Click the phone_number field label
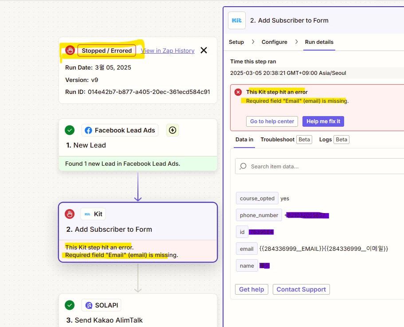 click(x=259, y=215)
